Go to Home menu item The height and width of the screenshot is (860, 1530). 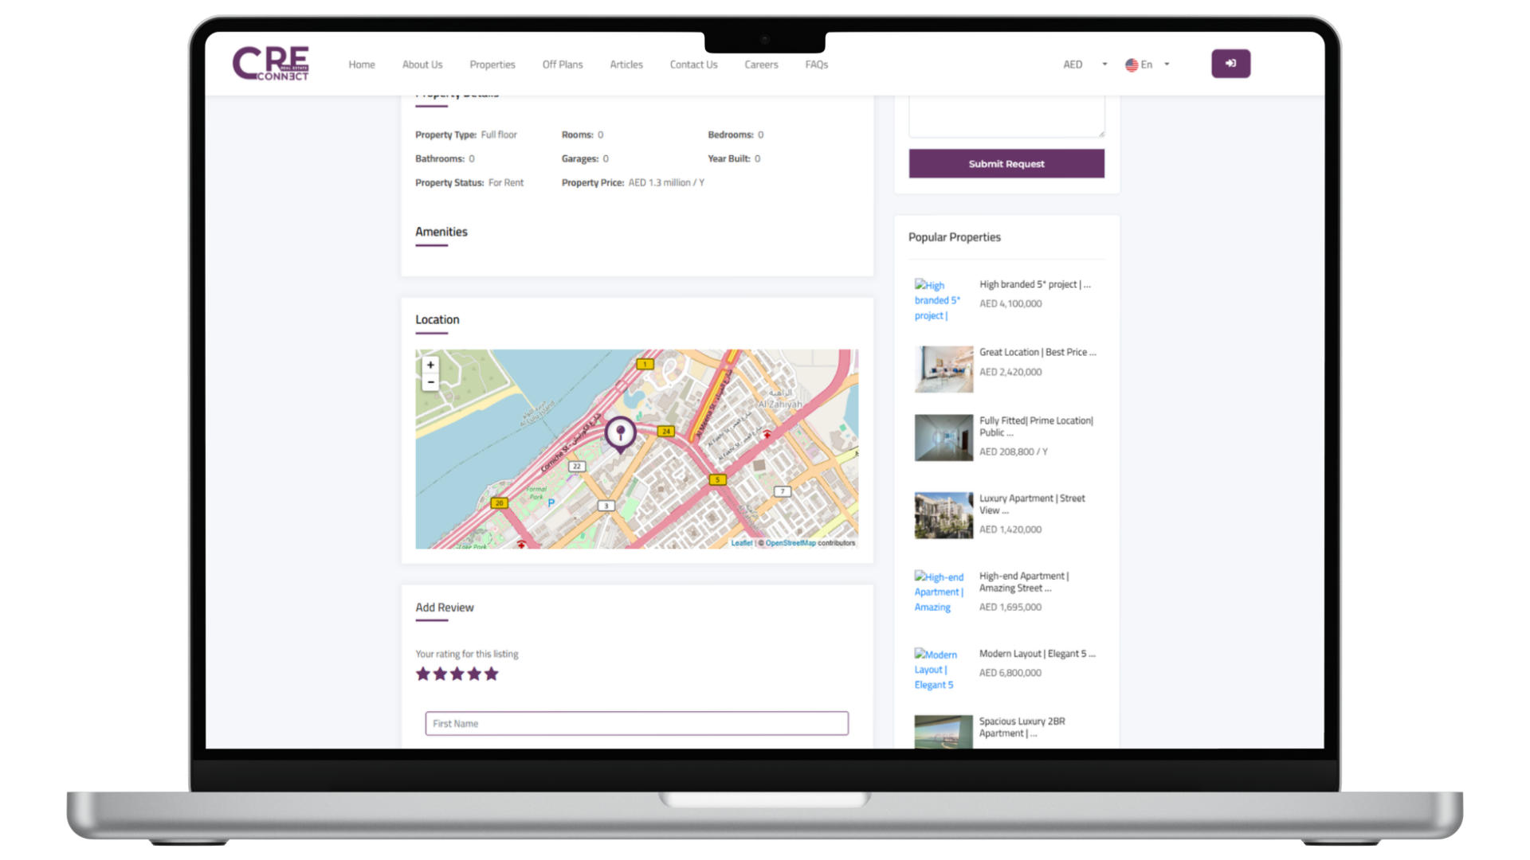(x=362, y=64)
